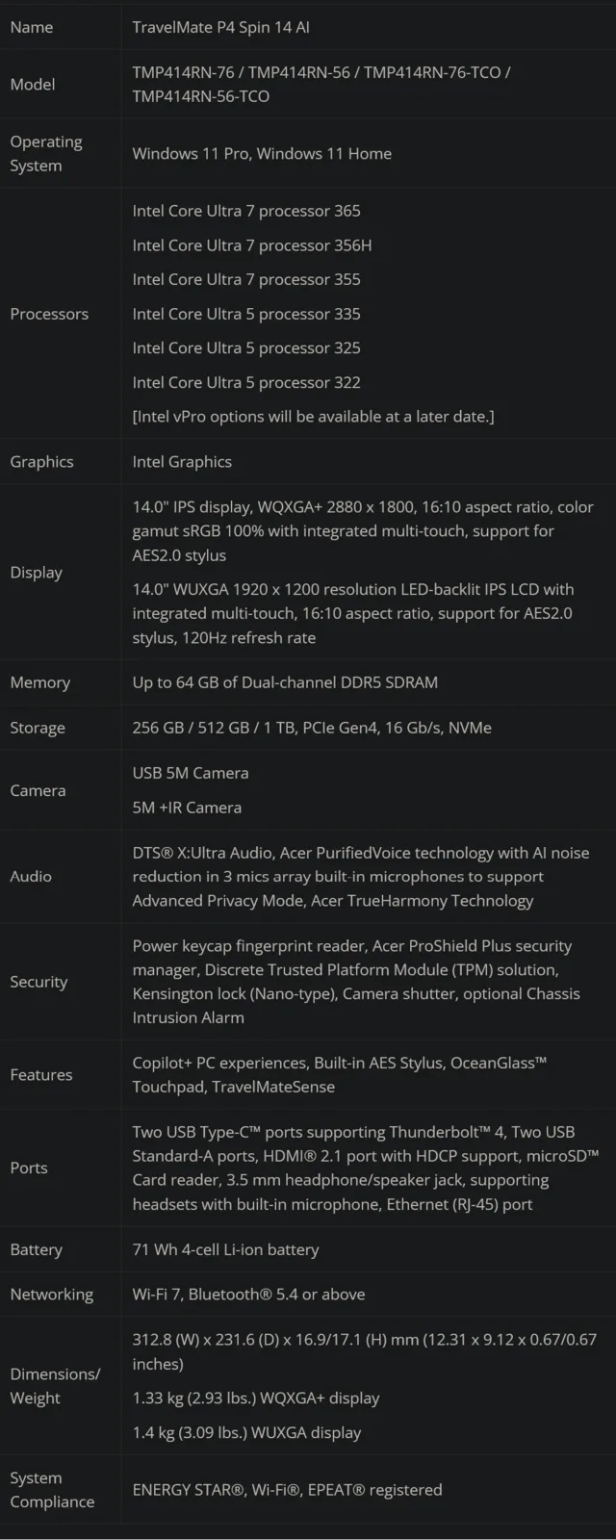The image size is (616, 1540).
Task: Click Intel Core Ultra 5 processor 322
Action: [x=246, y=382]
